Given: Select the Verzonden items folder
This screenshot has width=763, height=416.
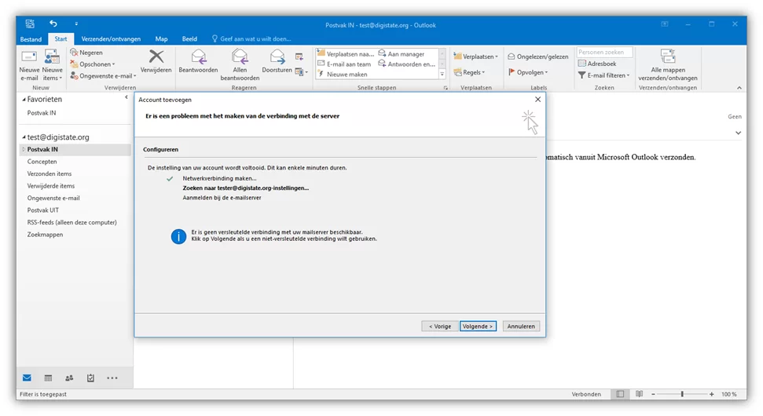Looking at the screenshot, I should coord(50,173).
